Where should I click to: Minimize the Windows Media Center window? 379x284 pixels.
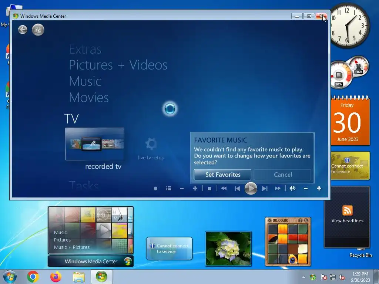(297, 16)
